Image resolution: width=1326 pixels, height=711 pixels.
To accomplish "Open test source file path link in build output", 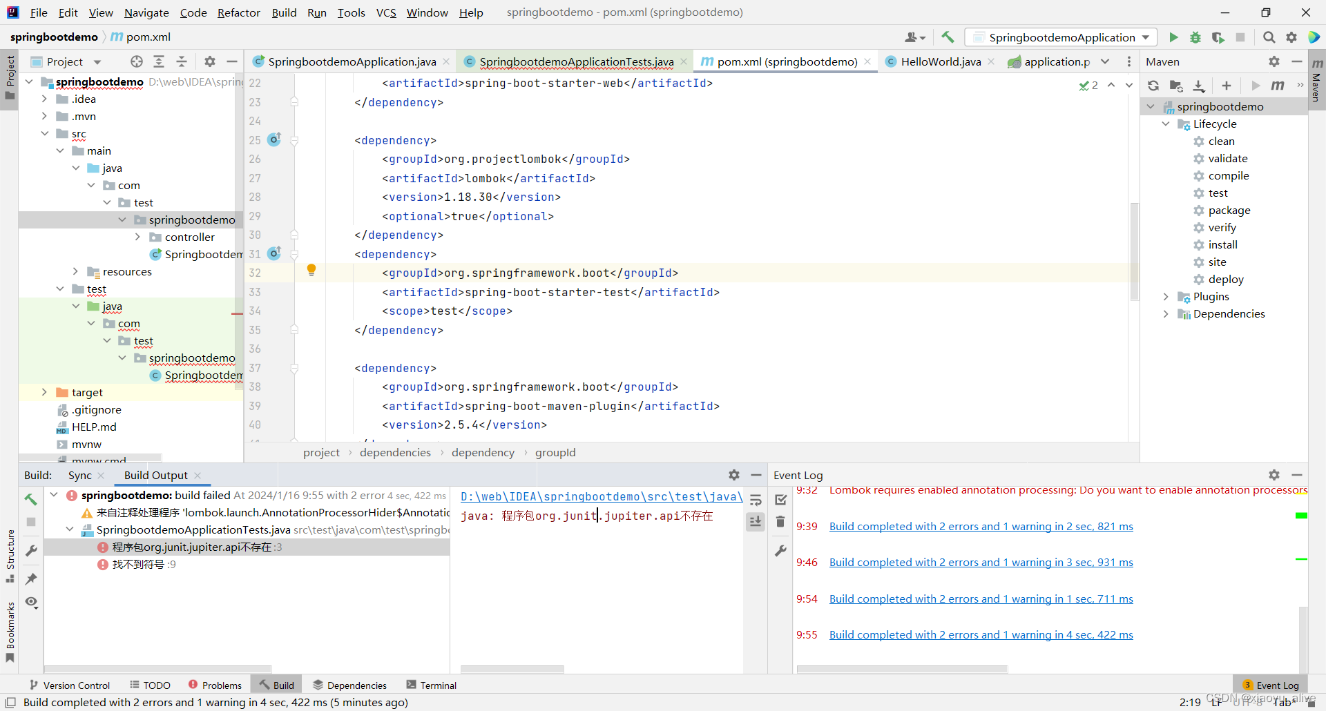I will click(x=602, y=496).
